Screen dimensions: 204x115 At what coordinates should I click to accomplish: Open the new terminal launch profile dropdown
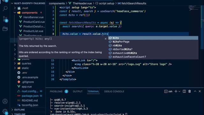179,92
